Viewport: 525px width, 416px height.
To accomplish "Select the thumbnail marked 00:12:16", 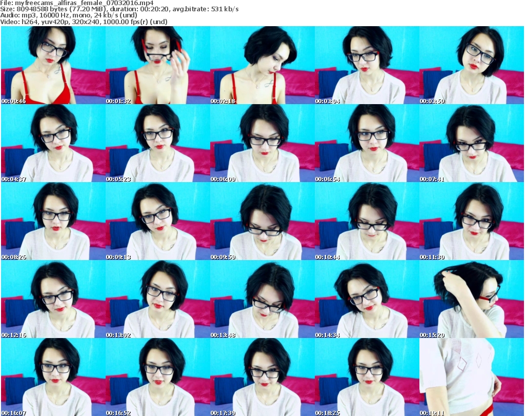I will [x=53, y=299].
